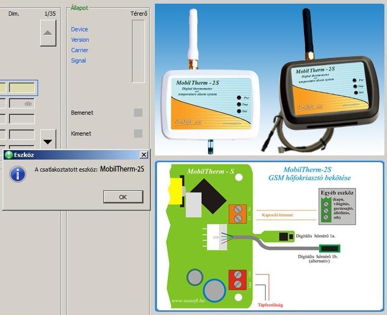Click the Signal label
The height and width of the screenshot is (315, 387).
[x=78, y=60]
